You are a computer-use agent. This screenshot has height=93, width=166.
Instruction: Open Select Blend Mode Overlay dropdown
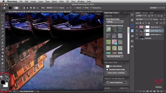(x=115, y=22)
